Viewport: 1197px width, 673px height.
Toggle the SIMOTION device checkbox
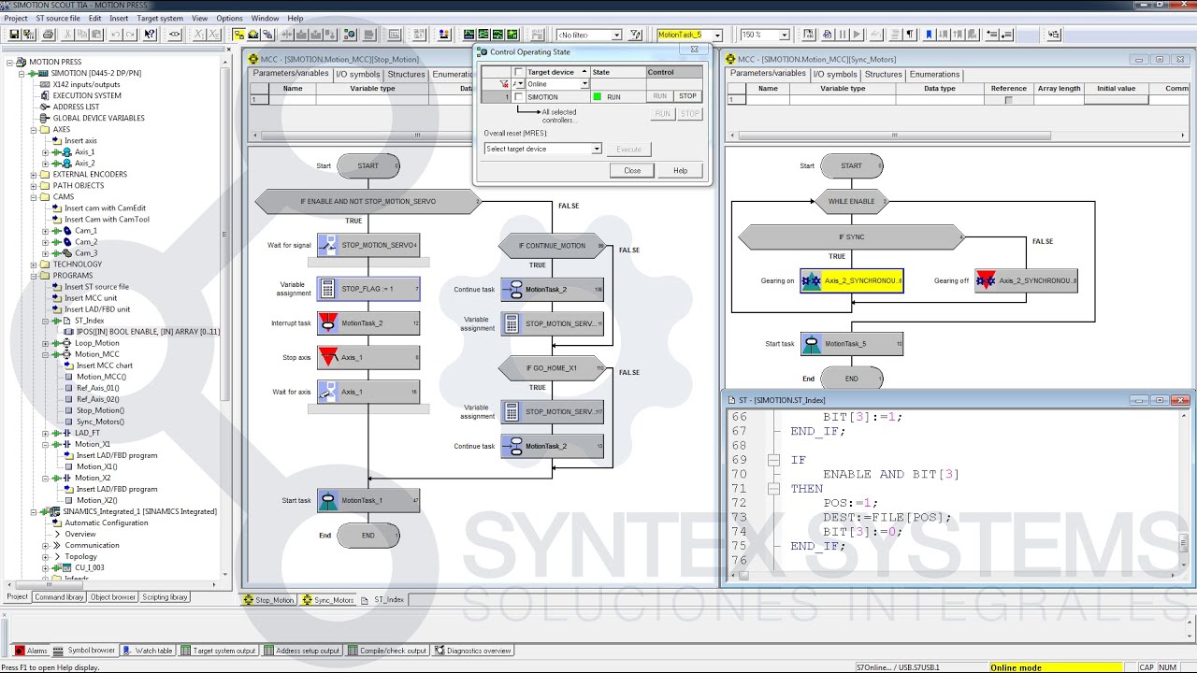point(519,96)
